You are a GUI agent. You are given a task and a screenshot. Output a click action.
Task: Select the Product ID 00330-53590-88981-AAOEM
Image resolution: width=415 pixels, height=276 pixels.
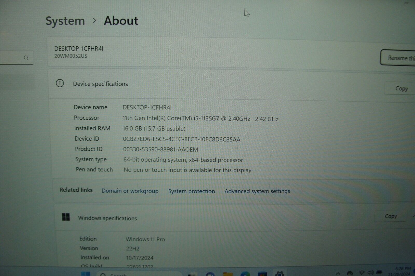(x=161, y=149)
